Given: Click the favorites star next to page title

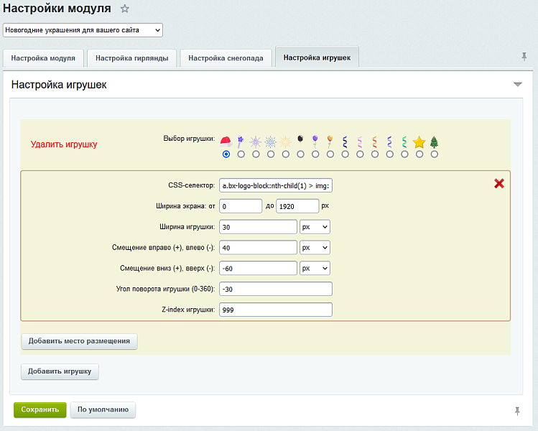Looking at the screenshot, I should point(125,9).
